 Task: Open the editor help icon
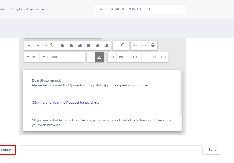[x=153, y=45]
